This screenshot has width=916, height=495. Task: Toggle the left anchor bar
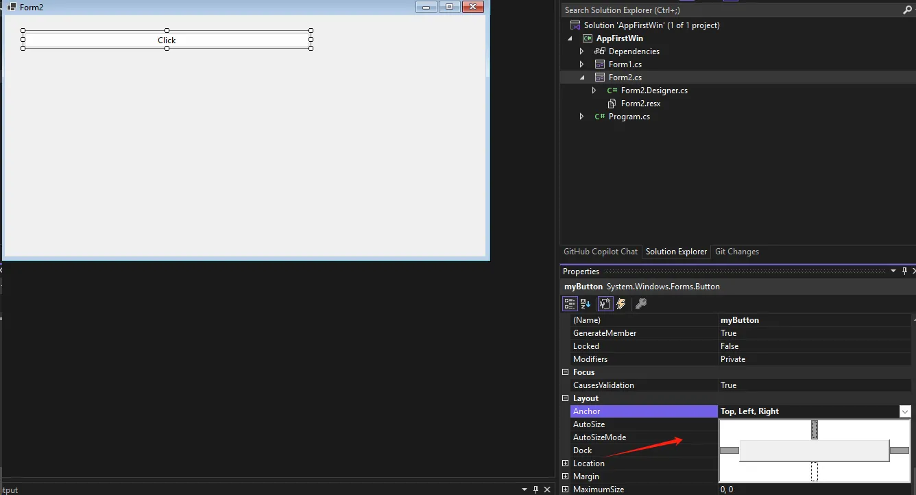(x=729, y=450)
